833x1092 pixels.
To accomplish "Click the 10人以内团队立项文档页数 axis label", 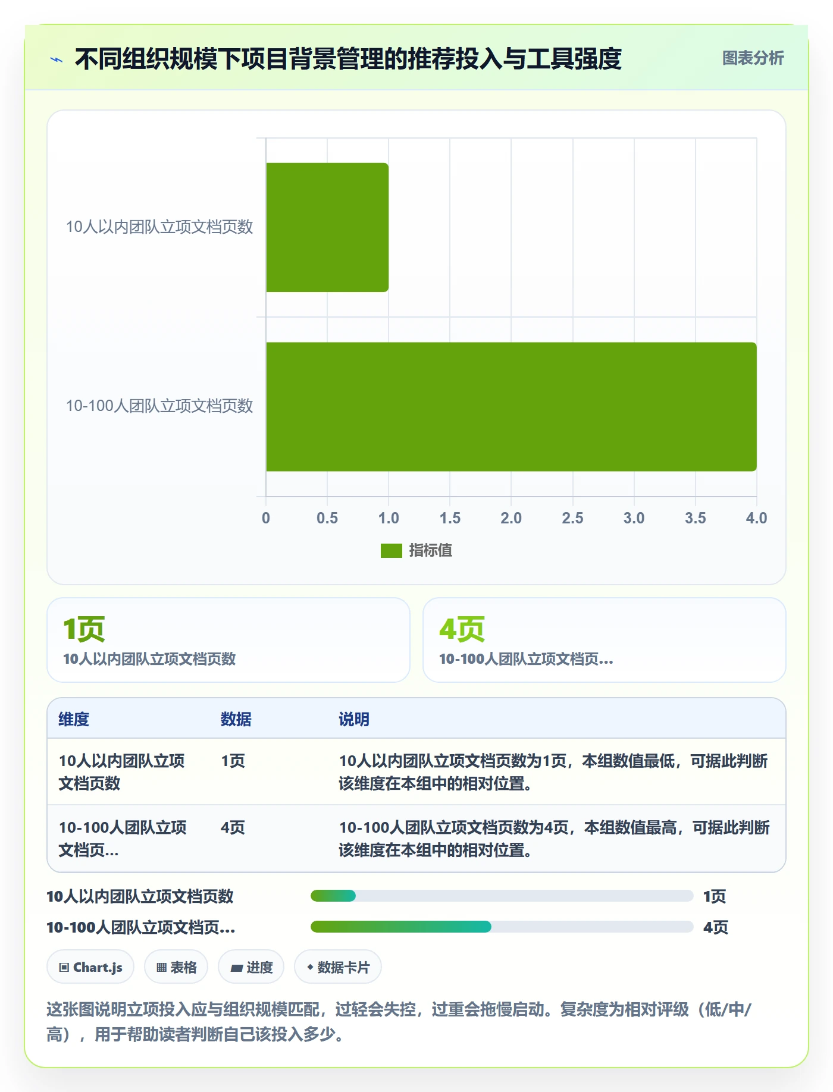I will coord(159,227).
